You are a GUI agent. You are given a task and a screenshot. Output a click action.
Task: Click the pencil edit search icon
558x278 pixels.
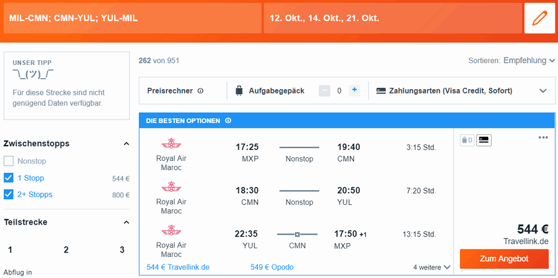tap(539, 18)
